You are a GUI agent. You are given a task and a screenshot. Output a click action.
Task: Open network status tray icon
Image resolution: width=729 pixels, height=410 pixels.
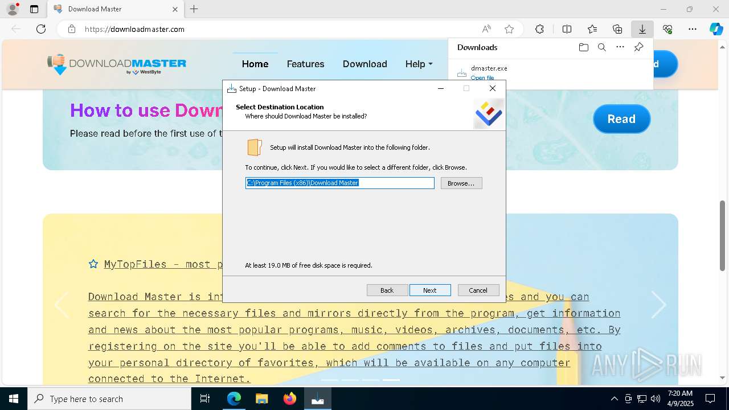click(642, 399)
